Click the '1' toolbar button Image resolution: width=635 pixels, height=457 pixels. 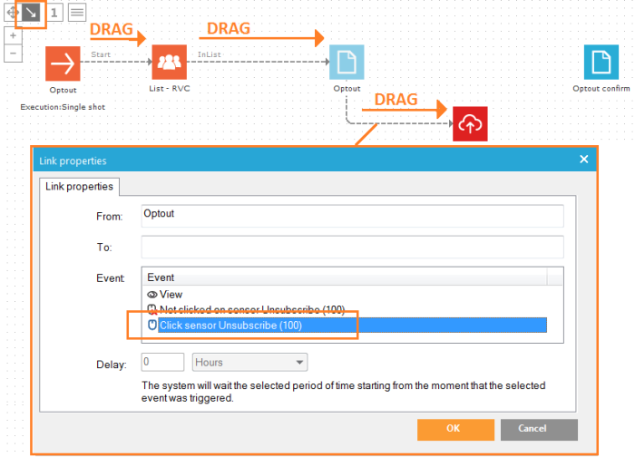click(x=54, y=13)
